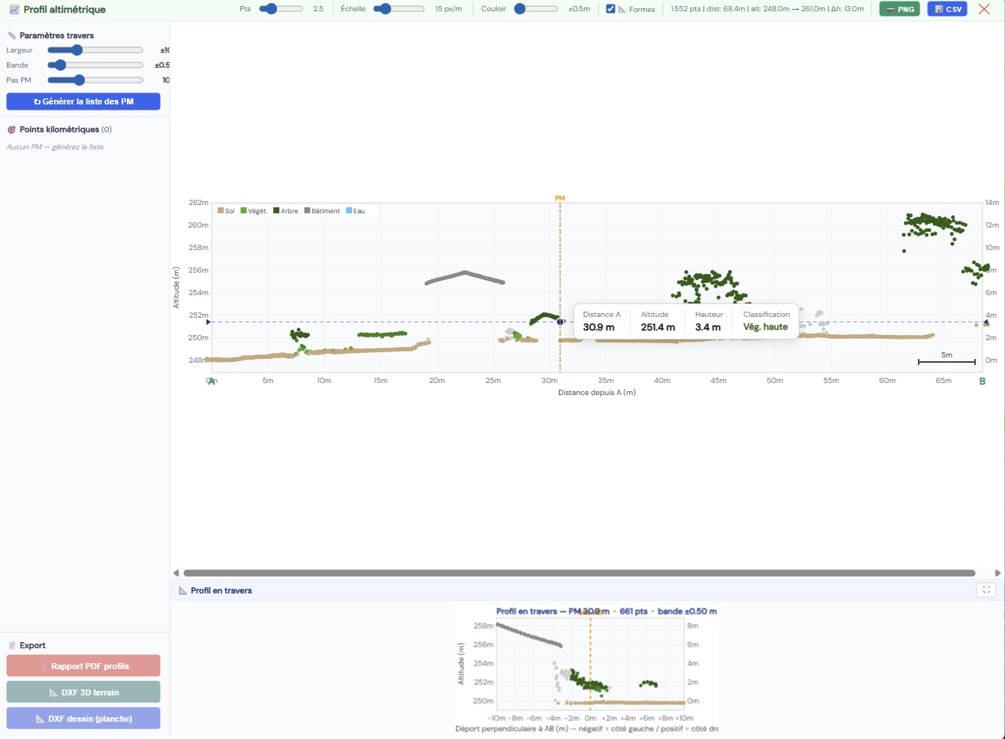1005x739 pixels.
Task: Click Générer la liste des PM
Action: 83,101
